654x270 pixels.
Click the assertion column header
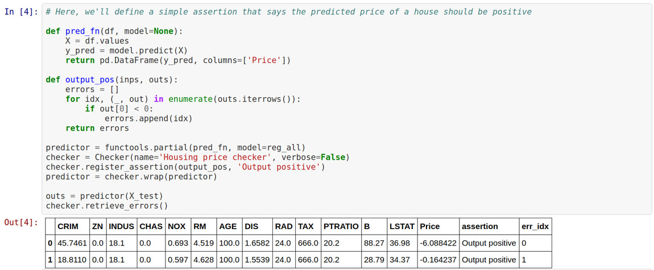[479, 226]
